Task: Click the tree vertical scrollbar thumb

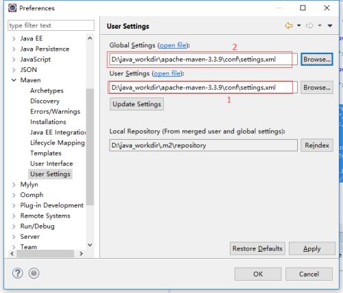Action: coord(90,147)
